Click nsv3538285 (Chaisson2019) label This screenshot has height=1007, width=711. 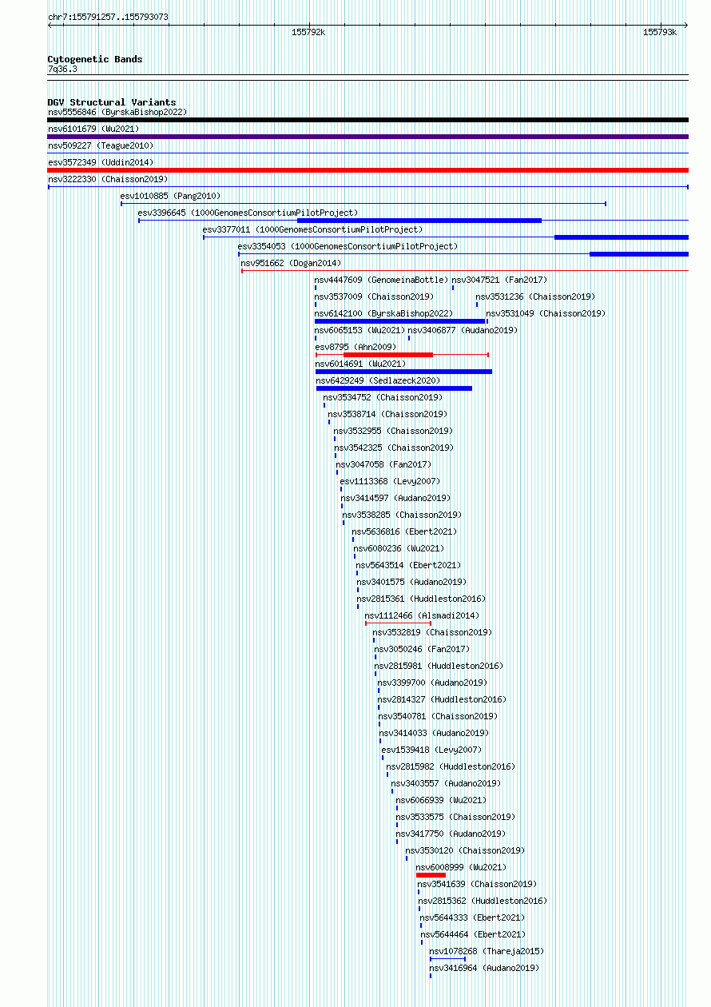tap(402, 515)
